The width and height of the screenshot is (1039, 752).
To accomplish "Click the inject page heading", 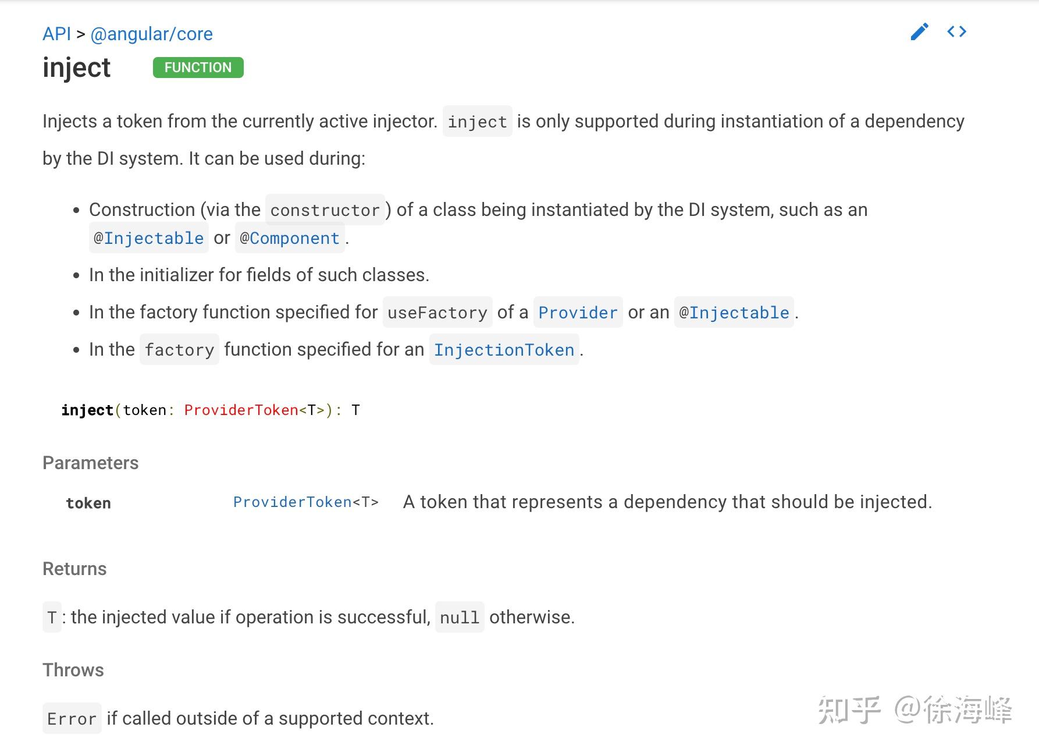I will click(76, 68).
